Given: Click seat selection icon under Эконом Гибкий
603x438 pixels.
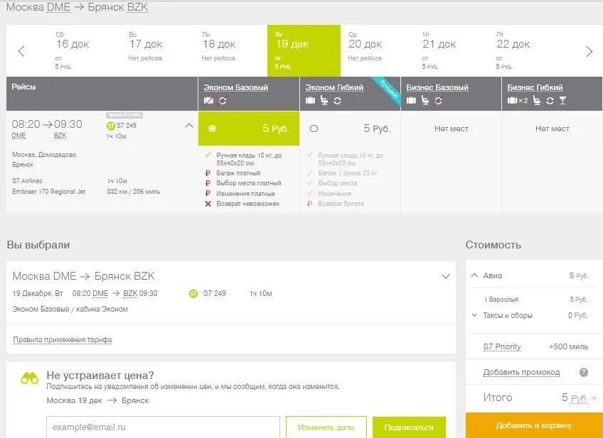Looking at the screenshot, I should tap(324, 101).
